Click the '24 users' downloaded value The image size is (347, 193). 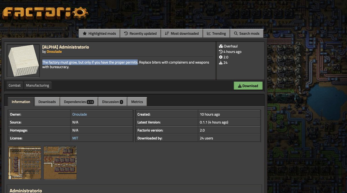click(206, 138)
